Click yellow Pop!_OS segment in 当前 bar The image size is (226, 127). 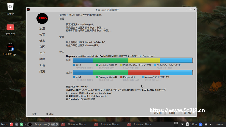coord(144,60)
